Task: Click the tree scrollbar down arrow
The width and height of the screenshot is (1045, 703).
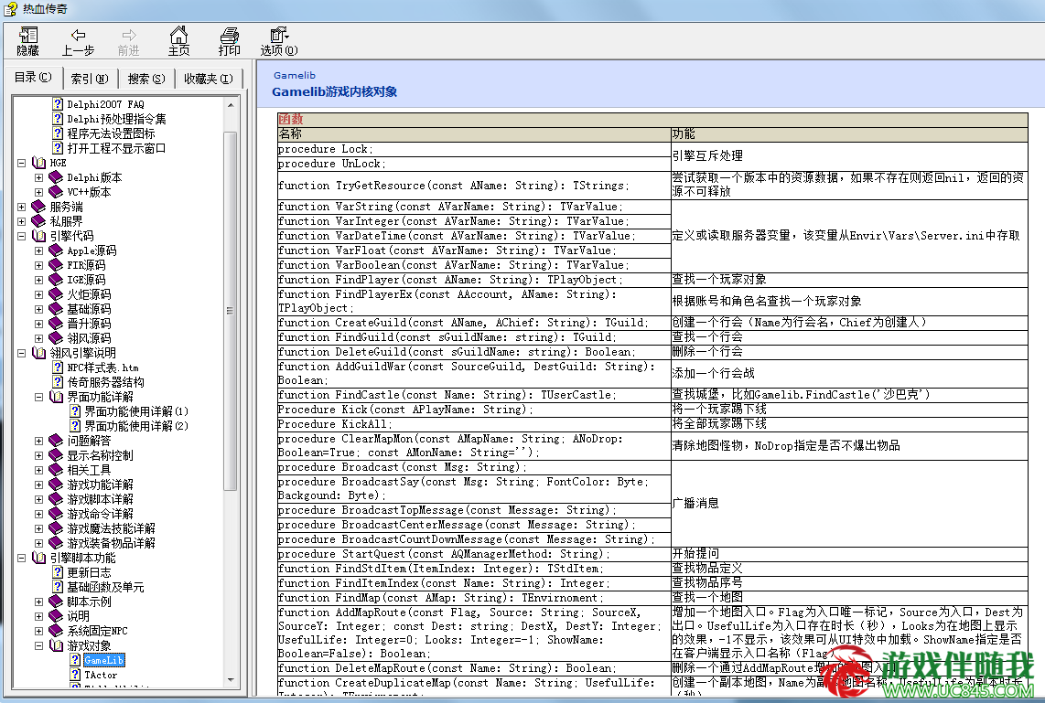Action: coord(231,680)
